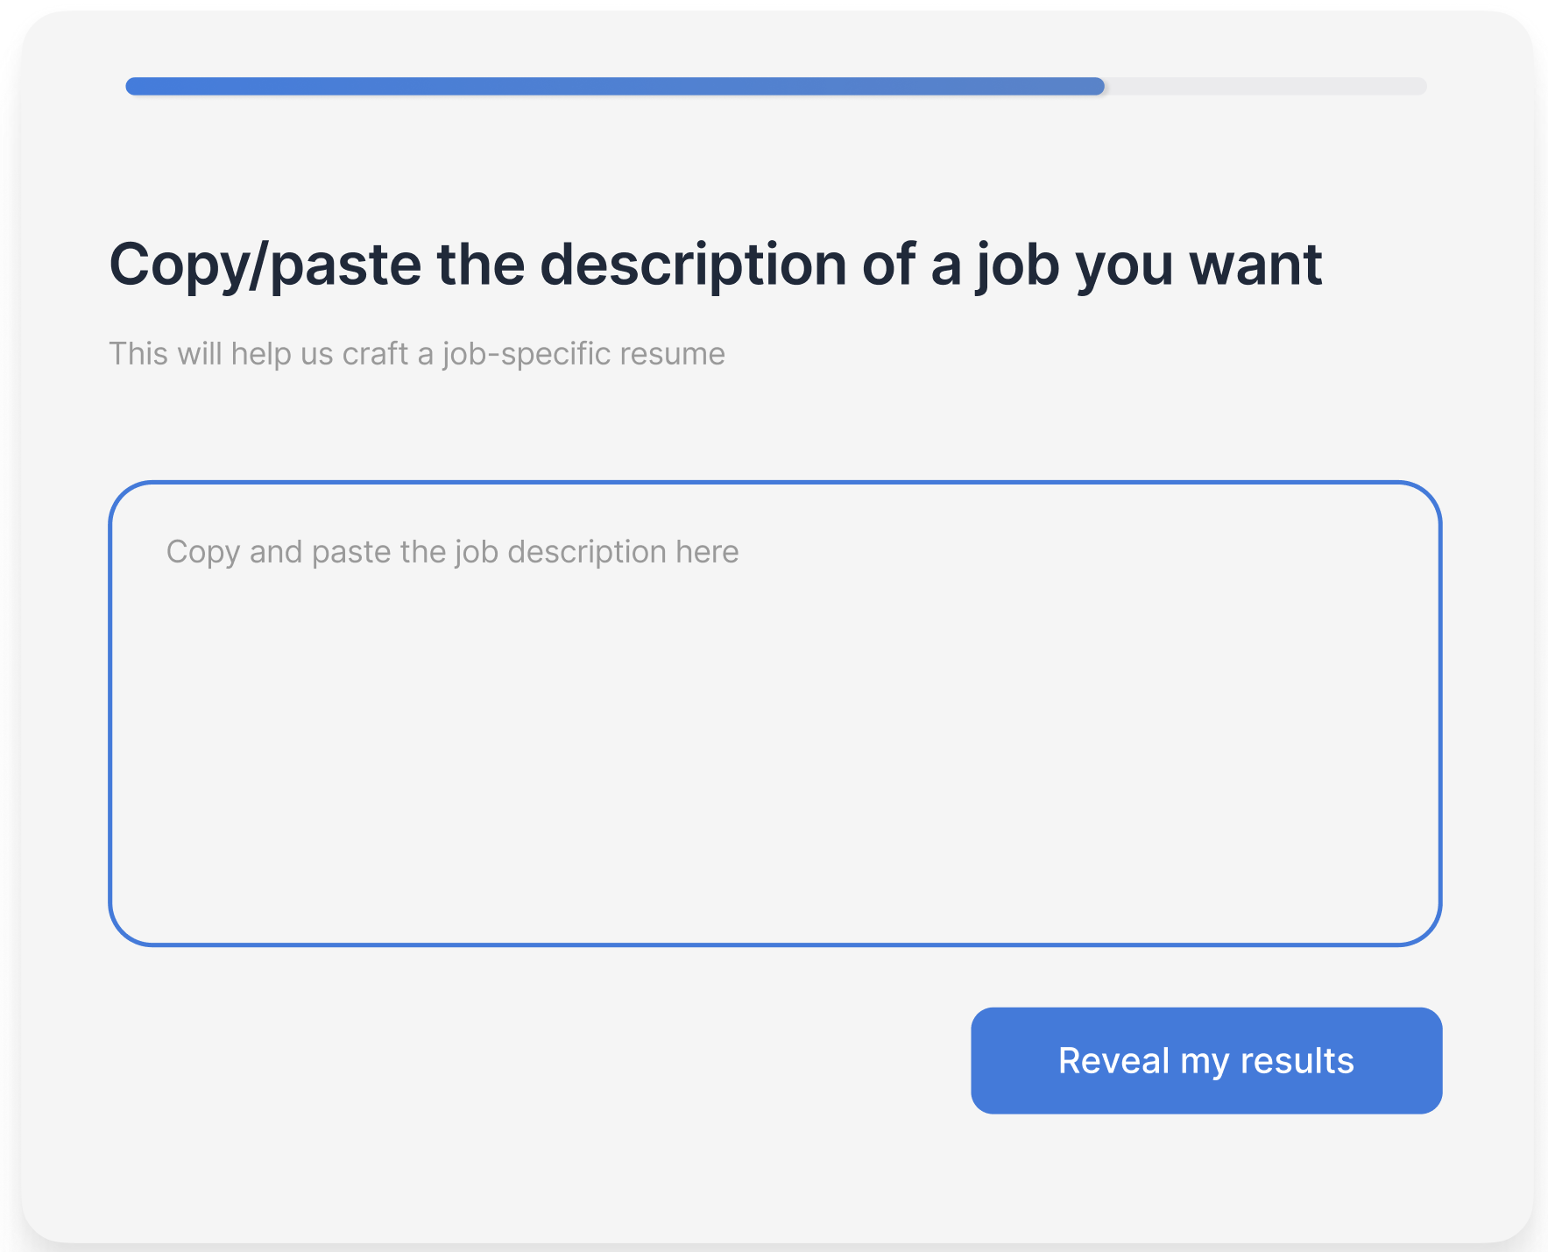Click the filled portion of the progress indicator
This screenshot has height=1252, width=1548.
[x=613, y=85]
